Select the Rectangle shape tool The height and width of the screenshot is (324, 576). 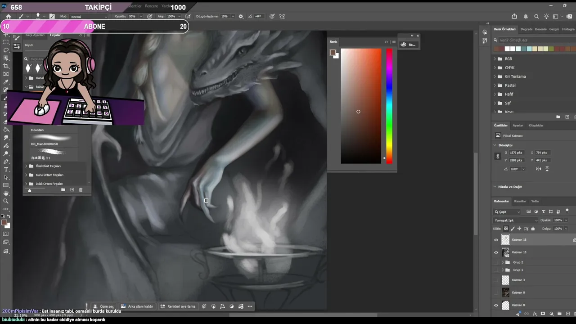point(6,185)
